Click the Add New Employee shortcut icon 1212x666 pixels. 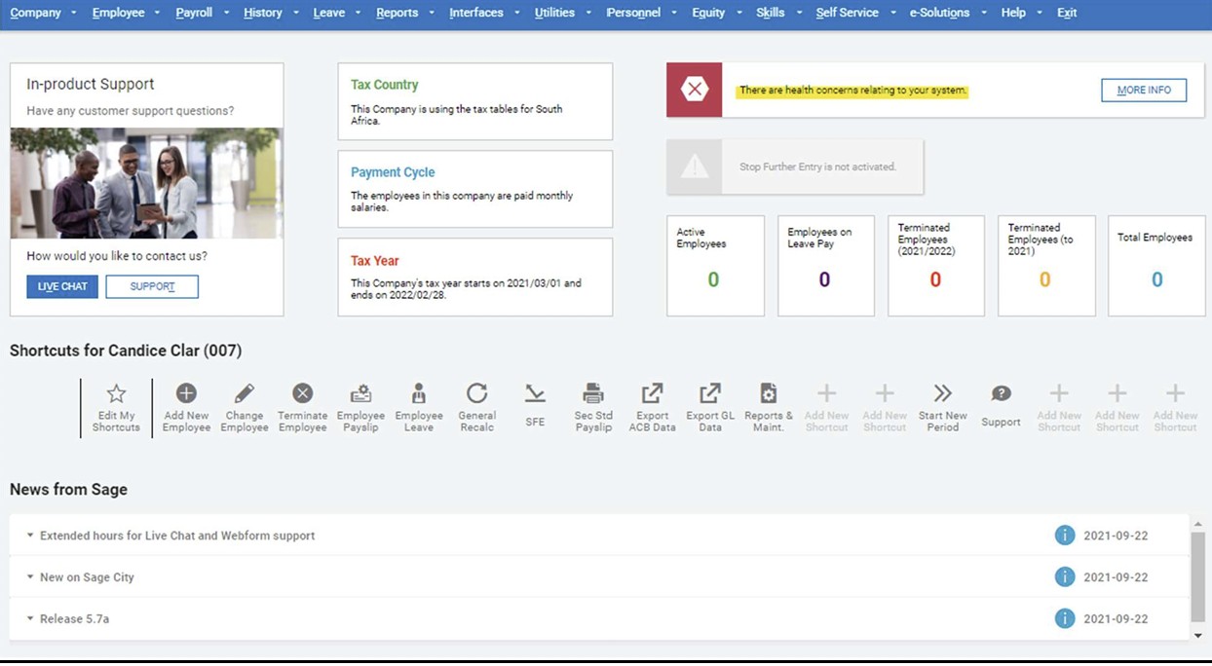tap(186, 394)
